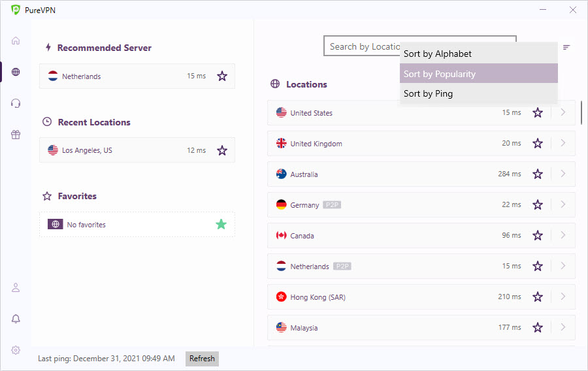Expand United States cities chevron
This screenshot has height=371, width=588.
click(x=563, y=112)
